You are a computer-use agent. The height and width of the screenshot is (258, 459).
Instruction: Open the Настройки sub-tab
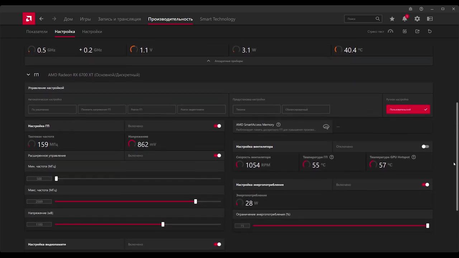(x=92, y=32)
